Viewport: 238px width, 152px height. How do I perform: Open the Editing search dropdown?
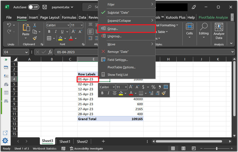(204, 31)
